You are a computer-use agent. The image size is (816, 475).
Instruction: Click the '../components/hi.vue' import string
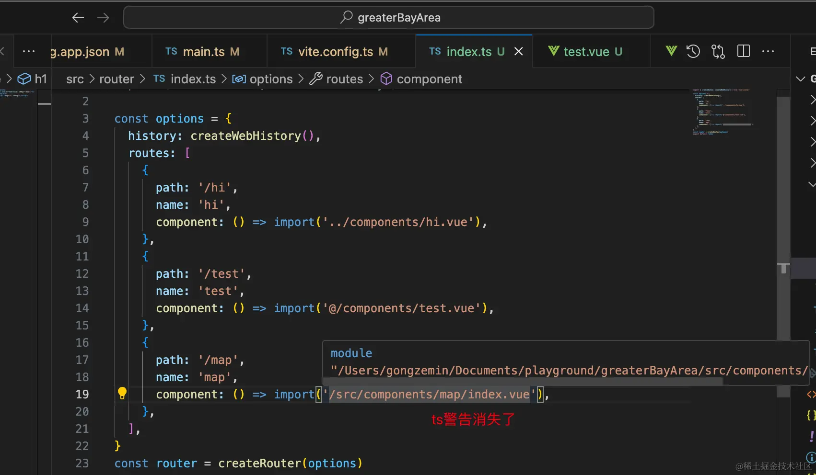tap(398, 222)
